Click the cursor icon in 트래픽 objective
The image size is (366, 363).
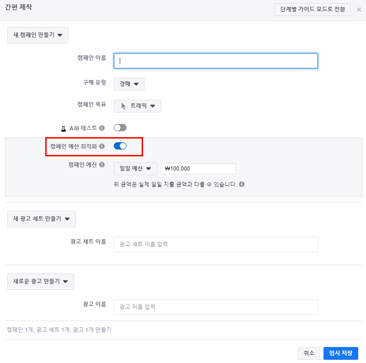pos(123,106)
